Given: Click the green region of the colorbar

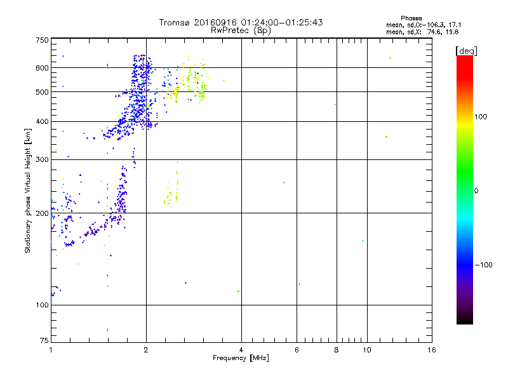Looking at the screenshot, I should pyautogui.click(x=465, y=171).
